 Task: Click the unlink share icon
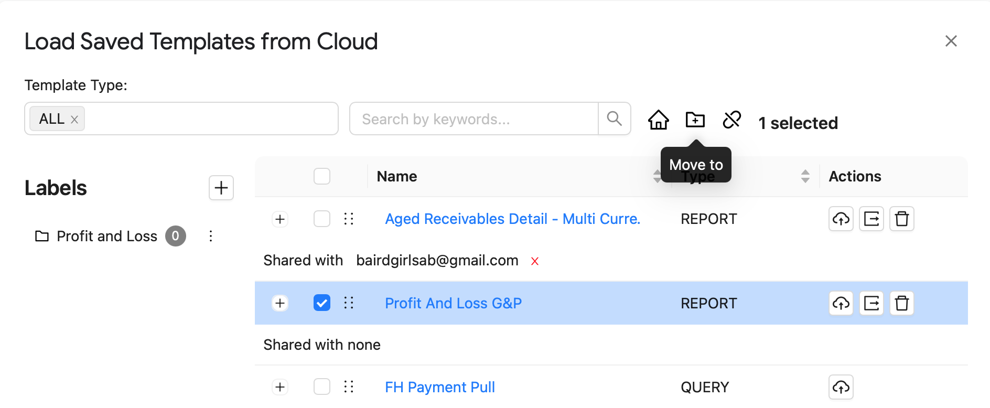coord(732,120)
